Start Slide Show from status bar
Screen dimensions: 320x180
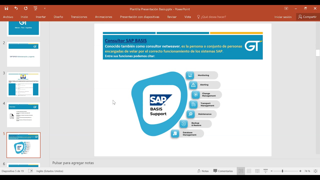pyautogui.click(x=265, y=171)
